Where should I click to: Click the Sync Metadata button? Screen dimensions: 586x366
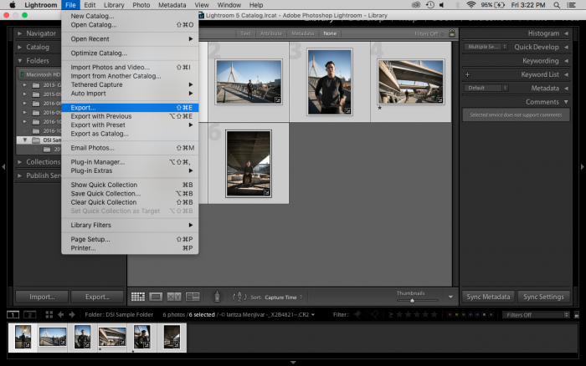point(488,297)
